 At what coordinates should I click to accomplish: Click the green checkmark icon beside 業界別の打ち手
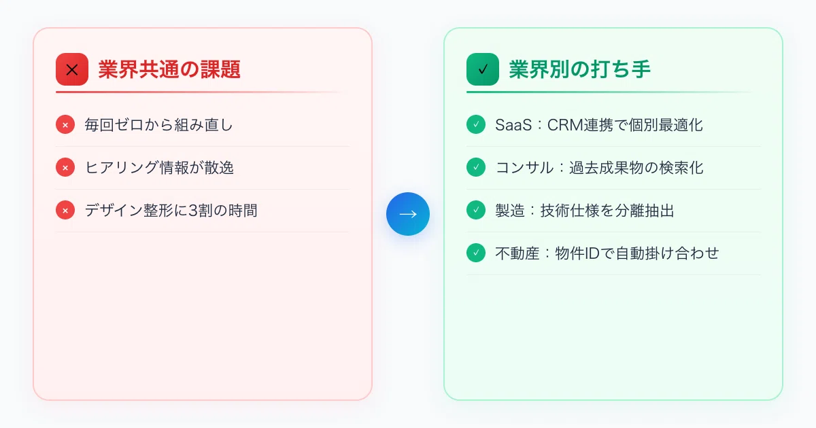(x=483, y=69)
